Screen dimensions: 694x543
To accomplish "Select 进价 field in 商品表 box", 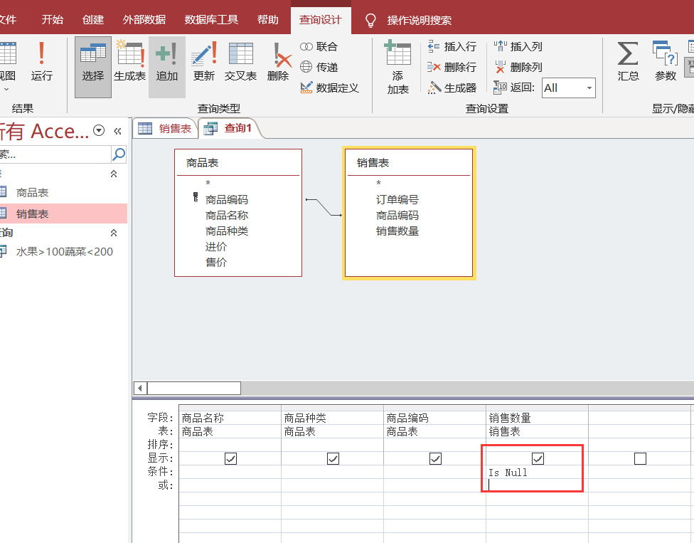I will coord(216,247).
